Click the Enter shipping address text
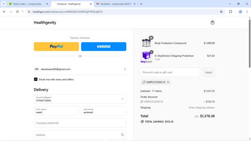The image size is (251, 141). (202, 108)
